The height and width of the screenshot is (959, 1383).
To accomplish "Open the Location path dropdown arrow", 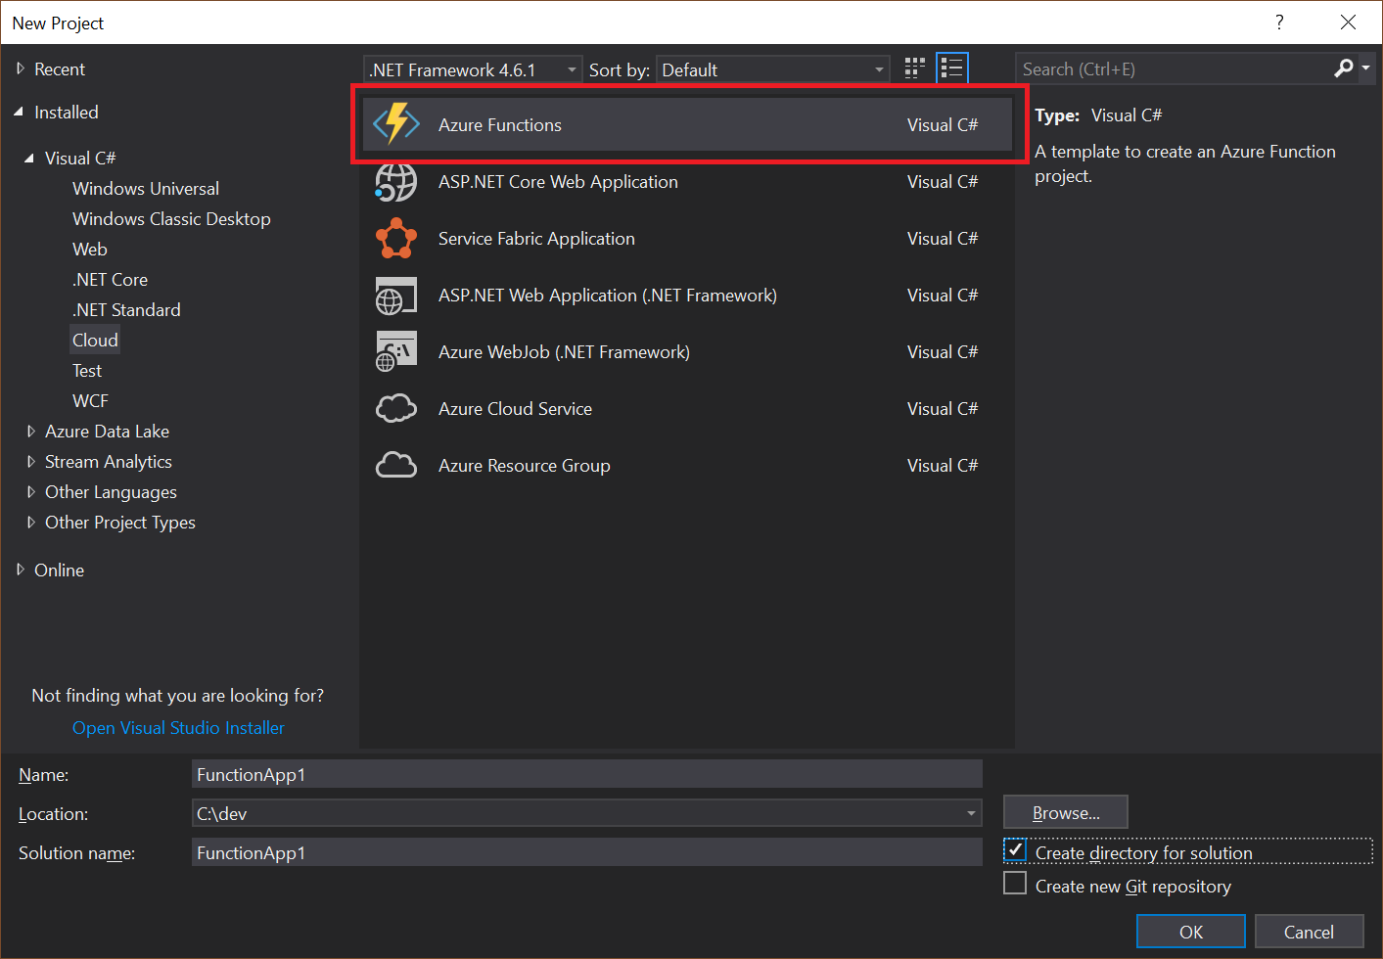I will click(x=971, y=813).
